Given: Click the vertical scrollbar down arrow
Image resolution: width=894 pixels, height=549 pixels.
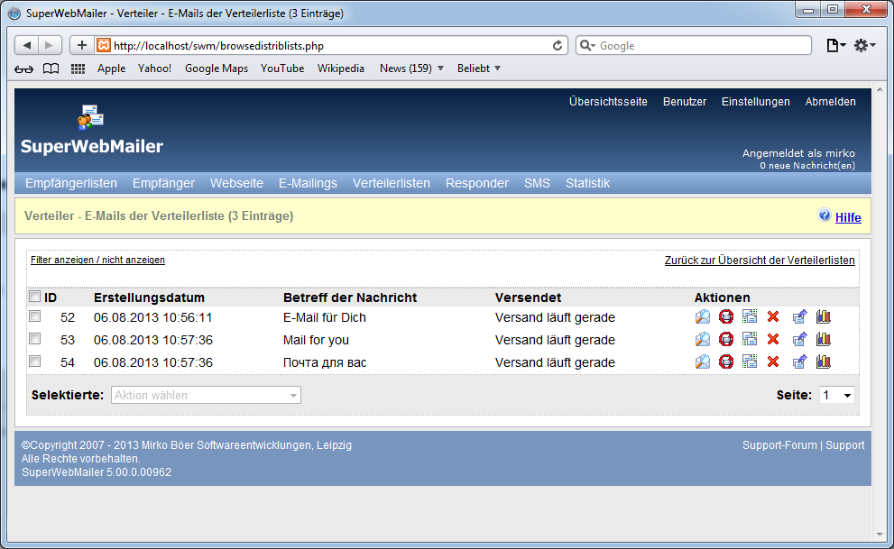Looking at the screenshot, I should [x=880, y=535].
